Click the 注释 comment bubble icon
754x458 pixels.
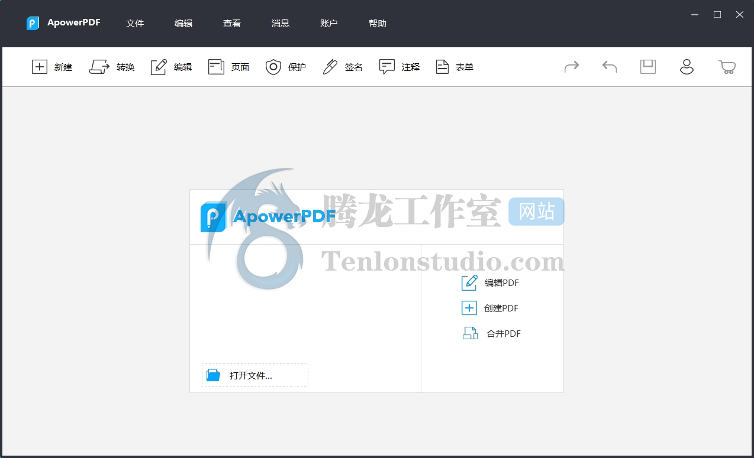(x=387, y=67)
